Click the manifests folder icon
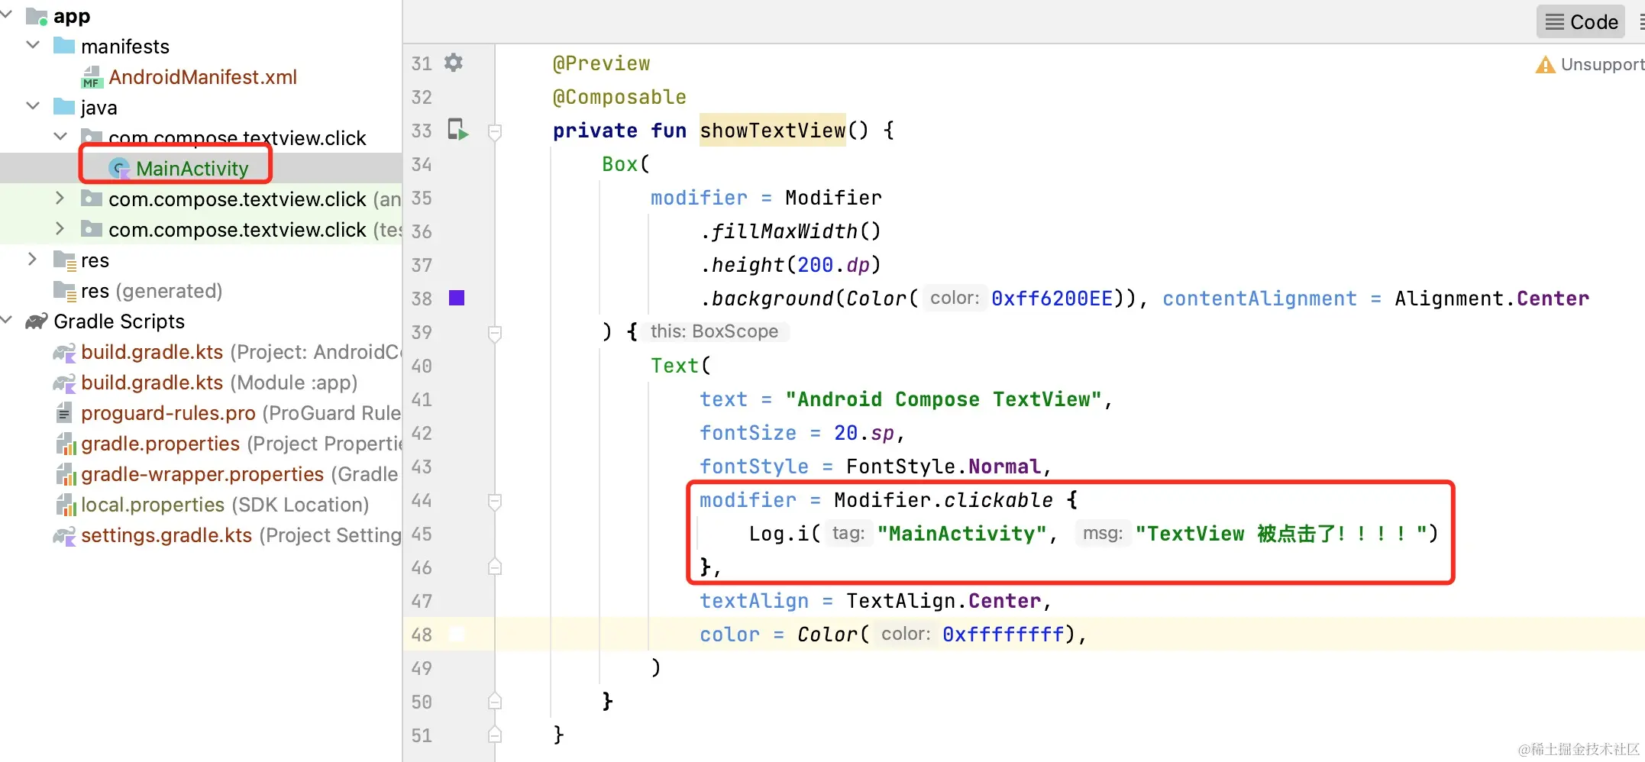The image size is (1645, 762). tap(64, 46)
